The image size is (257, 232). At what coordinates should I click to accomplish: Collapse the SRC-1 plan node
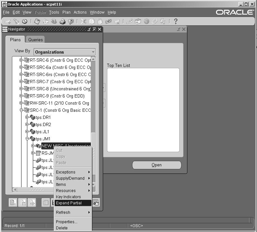click(21, 110)
